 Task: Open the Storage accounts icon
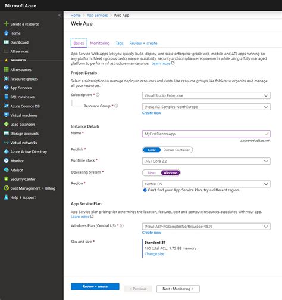6,134
